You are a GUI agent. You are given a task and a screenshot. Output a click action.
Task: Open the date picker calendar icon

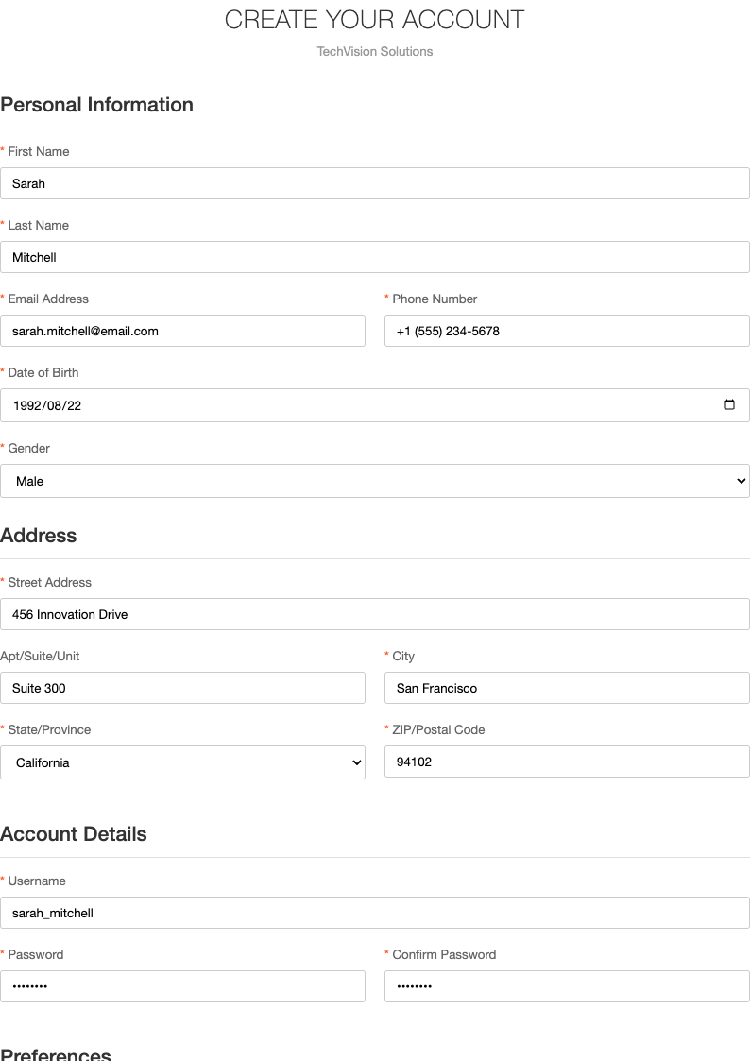729,404
